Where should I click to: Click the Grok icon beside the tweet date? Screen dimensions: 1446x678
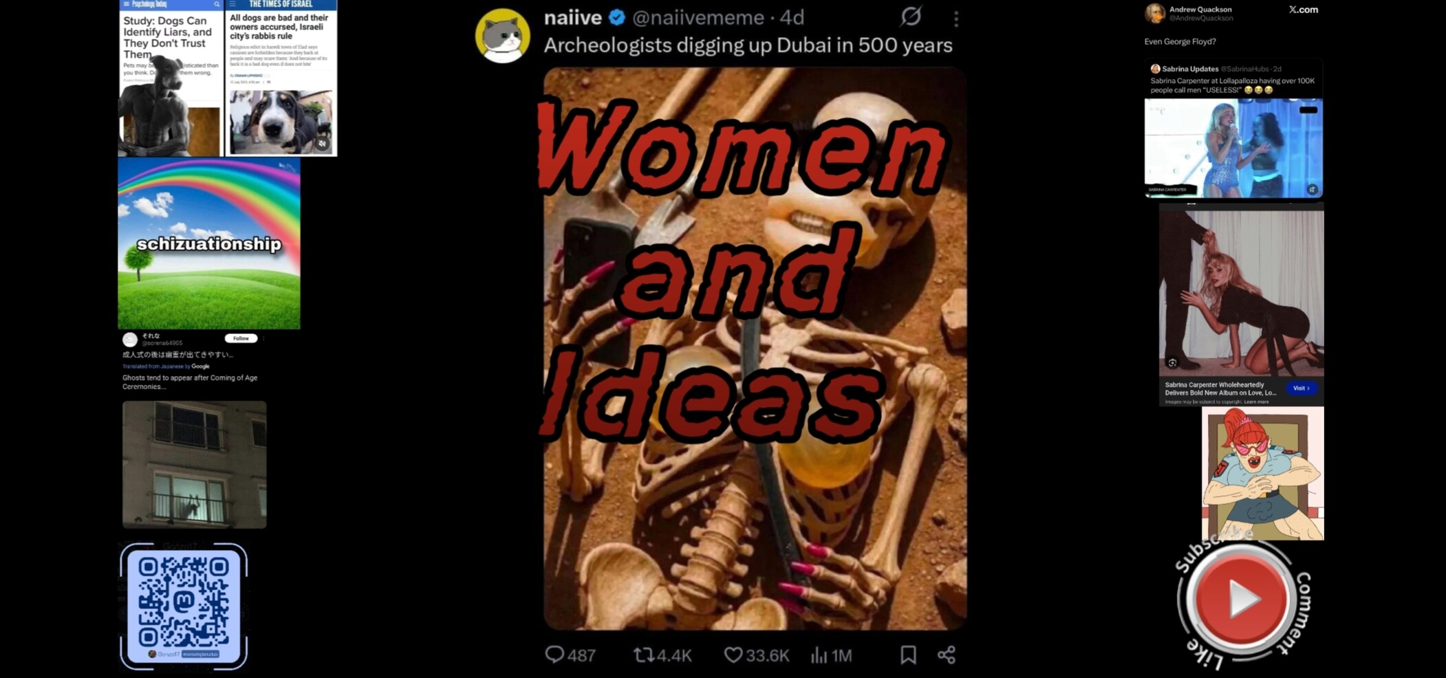tap(911, 17)
